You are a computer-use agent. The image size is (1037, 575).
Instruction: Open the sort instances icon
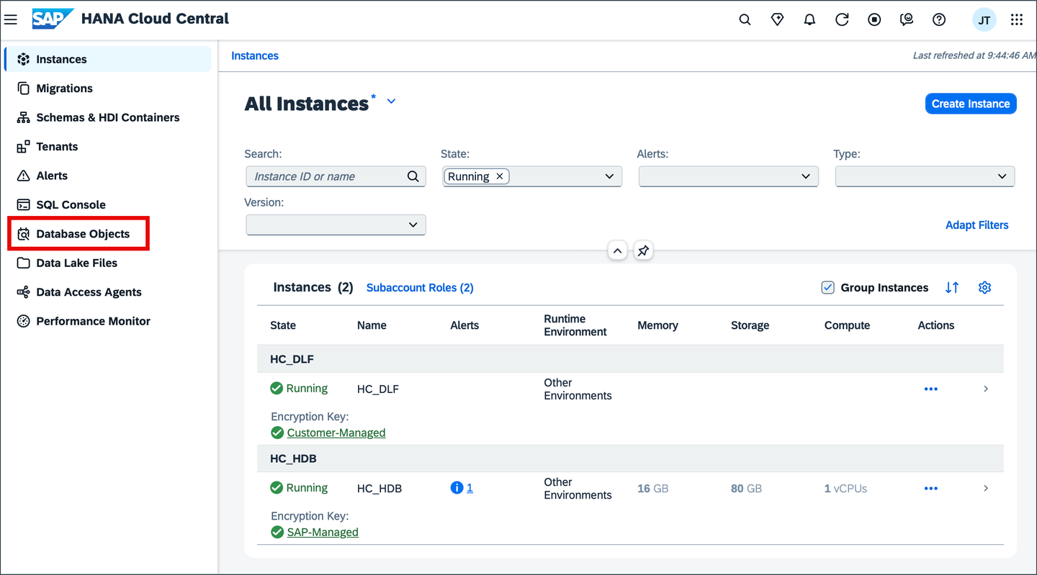[952, 288]
